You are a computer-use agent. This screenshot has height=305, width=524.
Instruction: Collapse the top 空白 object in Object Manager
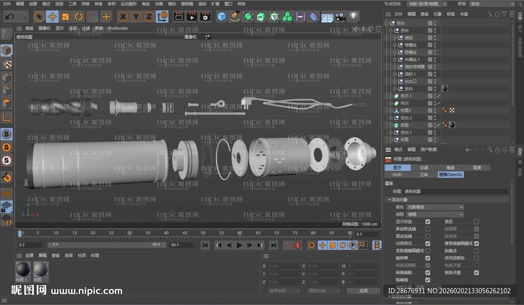(388, 23)
